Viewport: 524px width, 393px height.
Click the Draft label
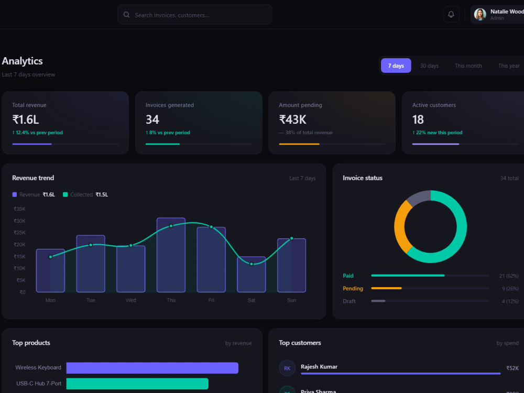(x=349, y=301)
